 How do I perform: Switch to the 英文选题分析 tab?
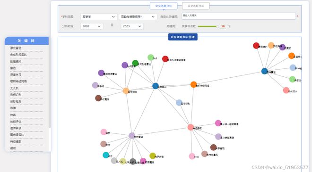pyautogui.click(x=196, y=6)
